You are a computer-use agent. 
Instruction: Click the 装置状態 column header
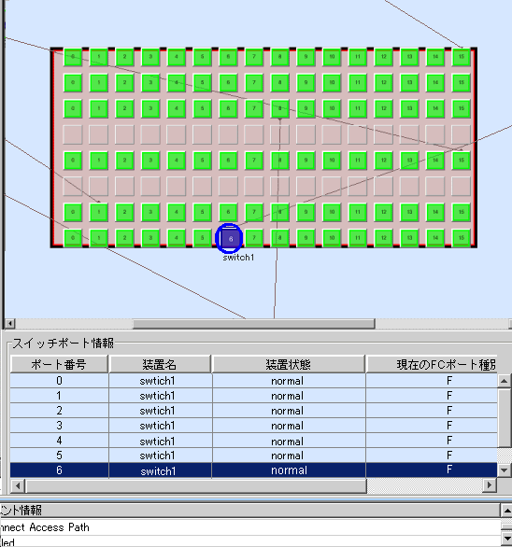click(288, 365)
